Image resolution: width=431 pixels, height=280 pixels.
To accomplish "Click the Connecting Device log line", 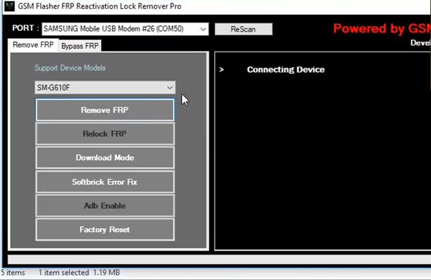I will 285,70.
